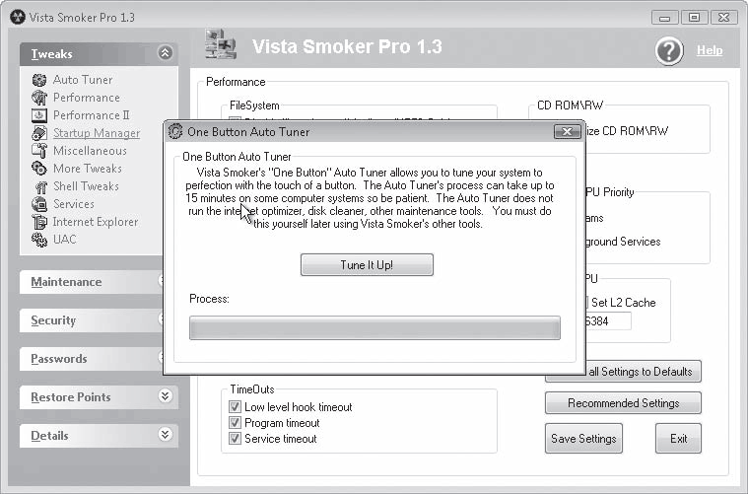Open the Performance tweaks page
The height and width of the screenshot is (494, 748).
pyautogui.click(x=87, y=98)
